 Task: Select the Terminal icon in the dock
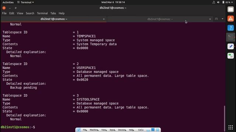(230, 37)
